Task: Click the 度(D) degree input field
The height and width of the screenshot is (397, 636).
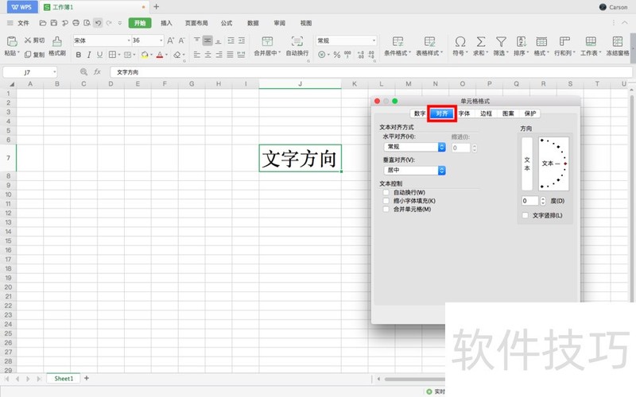Action: point(529,201)
